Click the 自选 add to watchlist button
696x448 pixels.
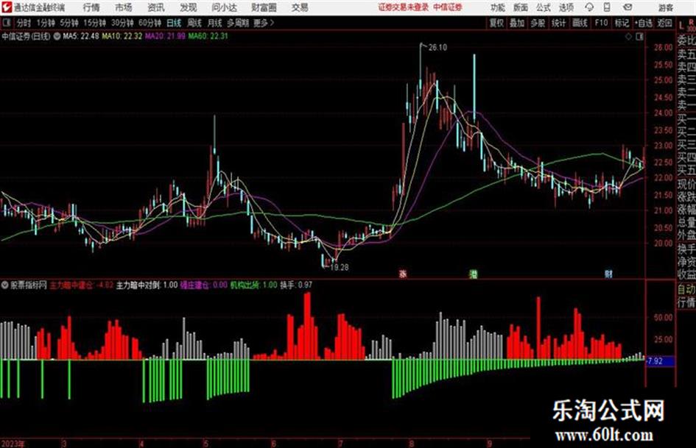(643, 23)
